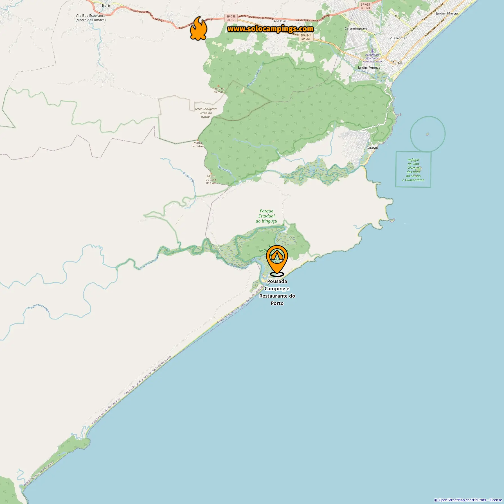
Task: Click the Peruíbe city label
Action: (399, 63)
